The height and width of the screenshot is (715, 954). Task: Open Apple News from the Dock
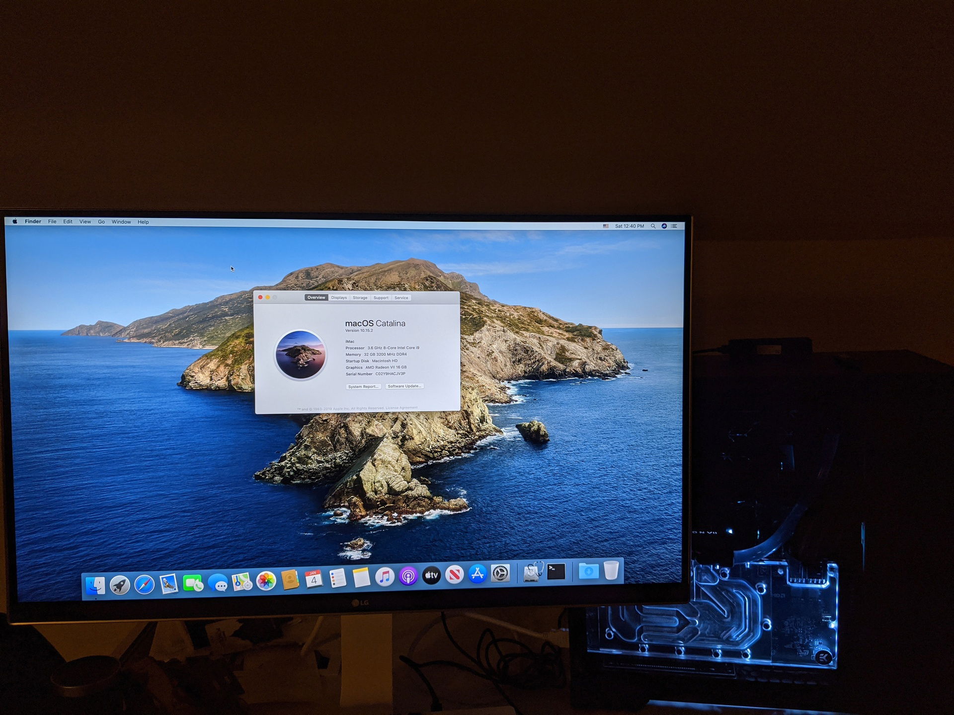point(454,574)
